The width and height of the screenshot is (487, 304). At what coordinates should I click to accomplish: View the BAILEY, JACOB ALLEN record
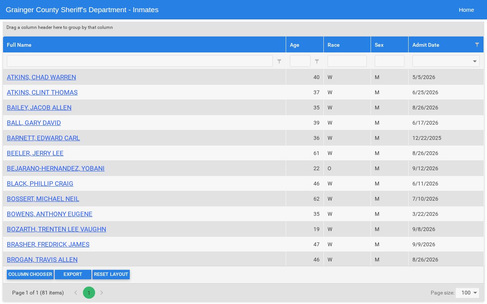(x=39, y=108)
